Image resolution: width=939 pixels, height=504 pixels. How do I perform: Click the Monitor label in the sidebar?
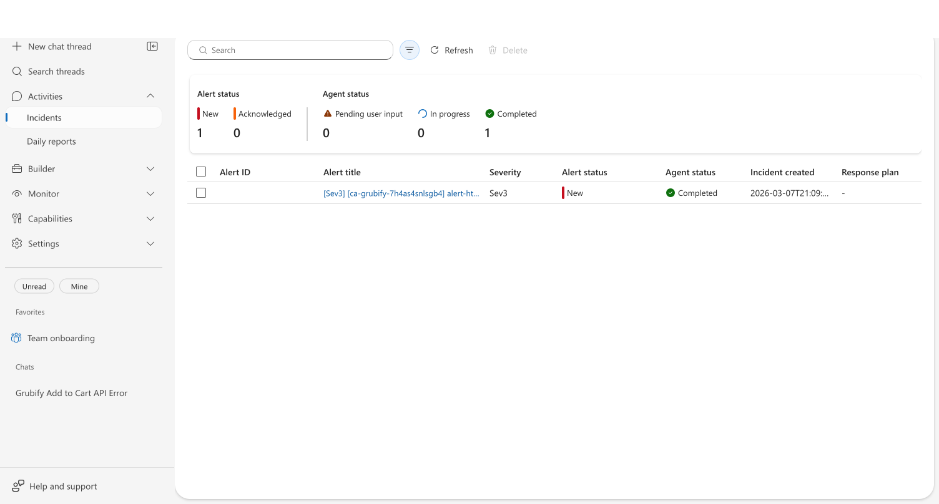point(44,194)
